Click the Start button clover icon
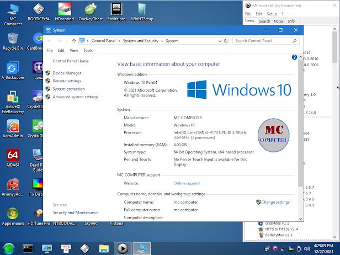 coord(9,248)
